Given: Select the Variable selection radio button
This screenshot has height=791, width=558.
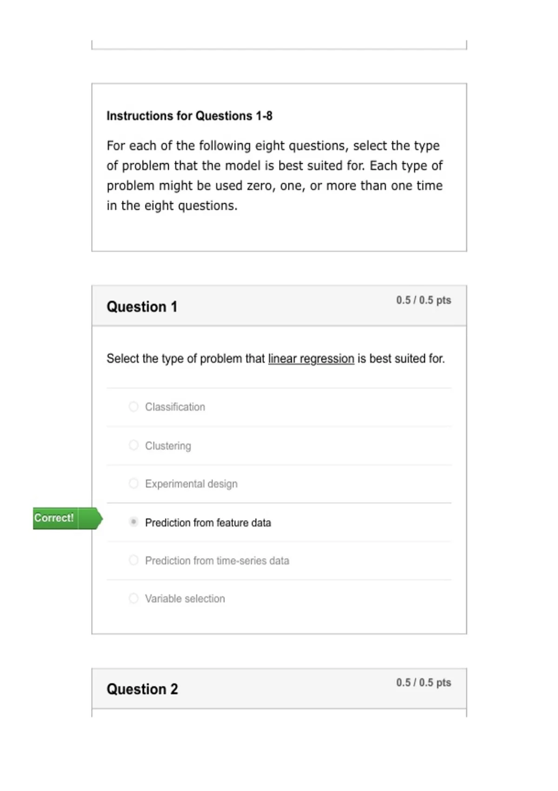Looking at the screenshot, I should 133,598.
